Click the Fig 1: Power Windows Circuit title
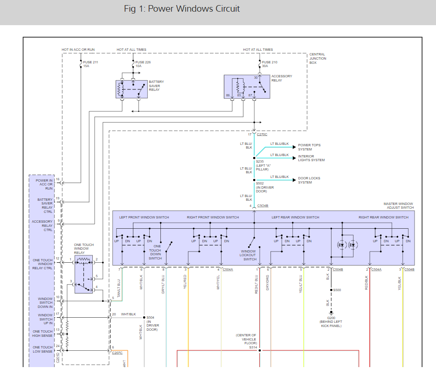 [x=182, y=9]
